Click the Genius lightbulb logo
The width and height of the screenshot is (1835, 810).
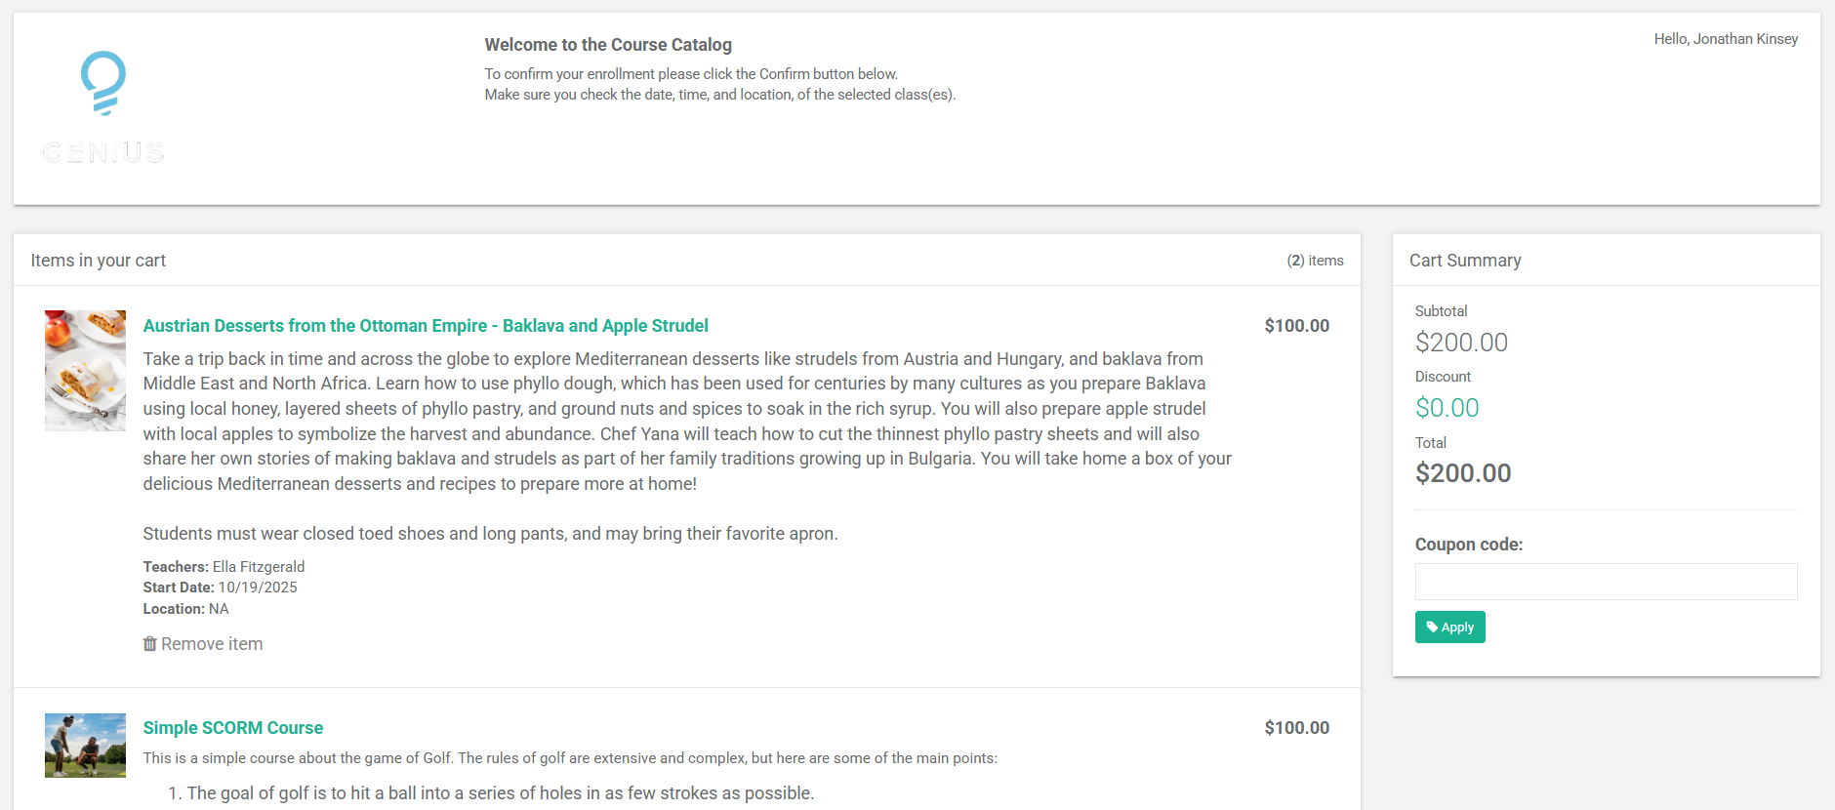[x=102, y=85]
